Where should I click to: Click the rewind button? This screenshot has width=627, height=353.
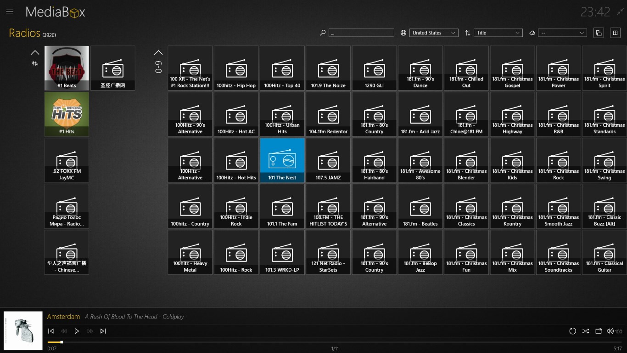[x=64, y=331]
